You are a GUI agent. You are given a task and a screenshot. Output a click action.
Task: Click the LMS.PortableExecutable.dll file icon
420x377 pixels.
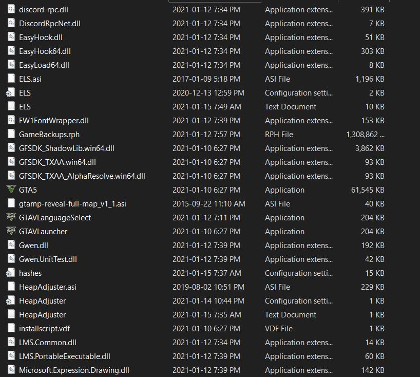(x=11, y=356)
